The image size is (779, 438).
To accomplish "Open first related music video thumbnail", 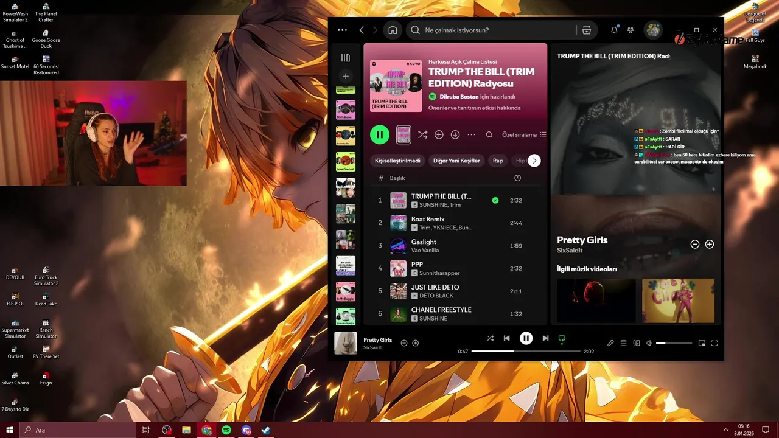I will click(x=596, y=301).
